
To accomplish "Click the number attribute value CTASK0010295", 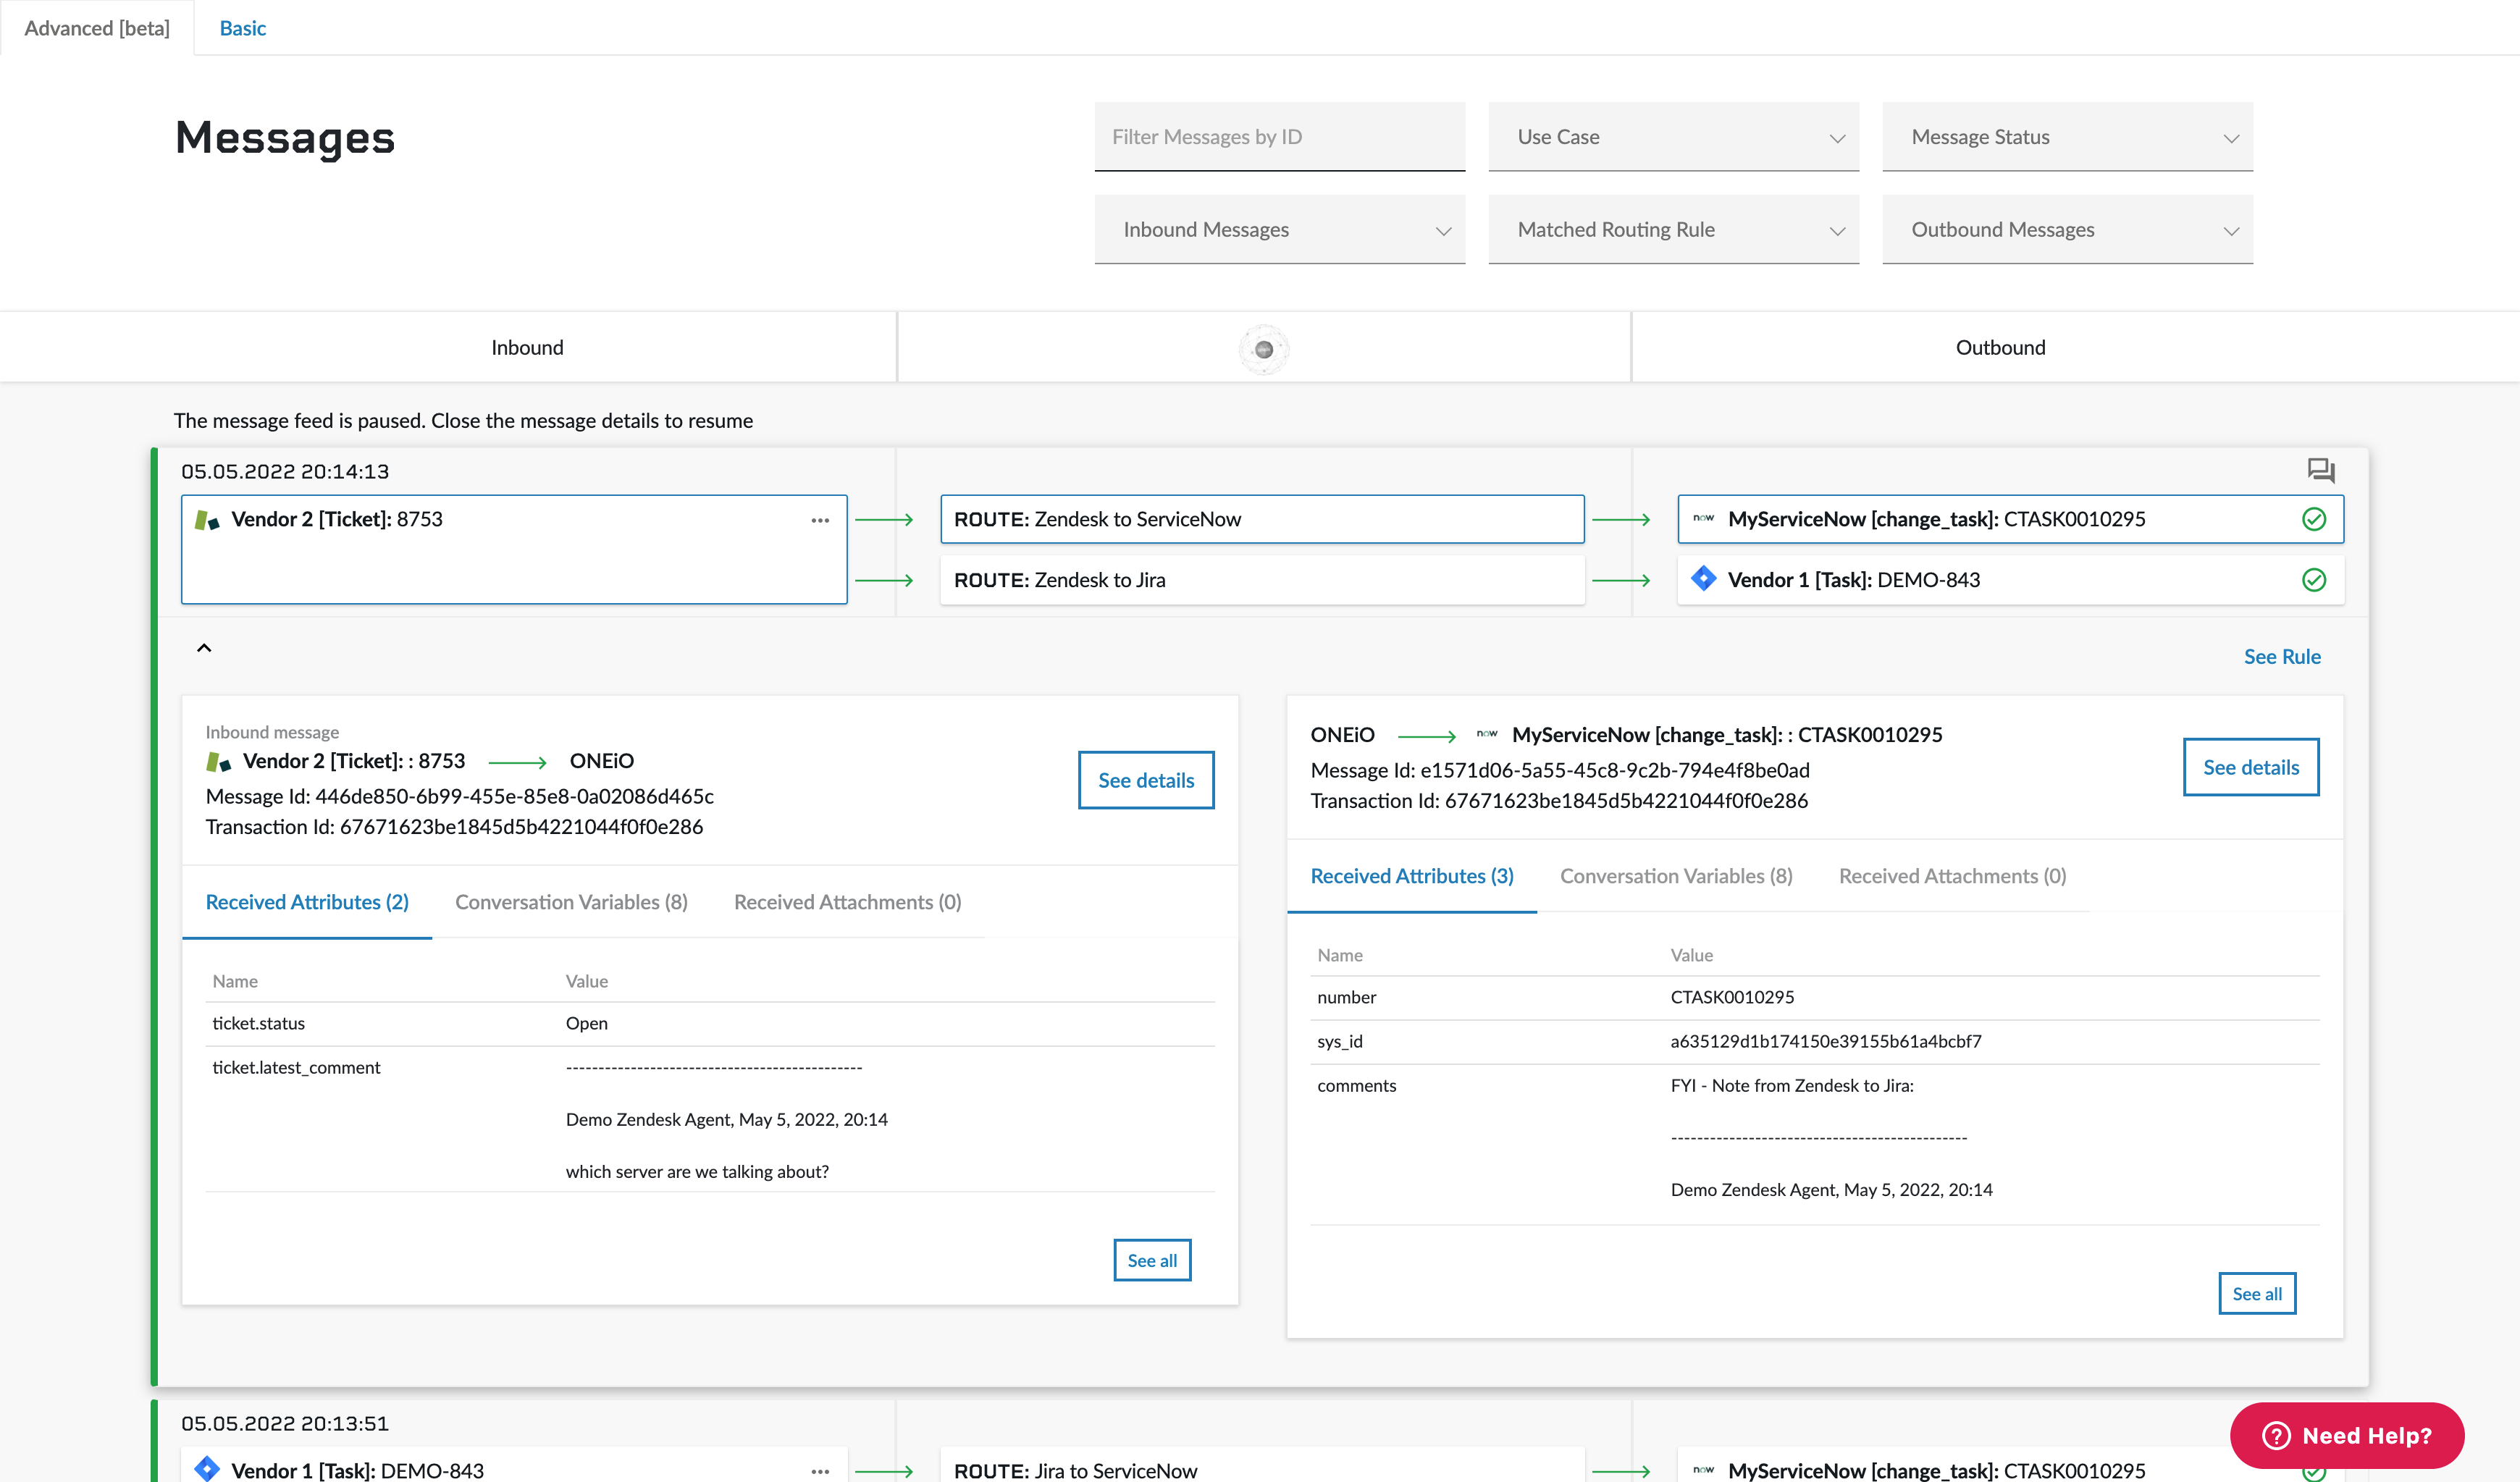I will point(1732,997).
